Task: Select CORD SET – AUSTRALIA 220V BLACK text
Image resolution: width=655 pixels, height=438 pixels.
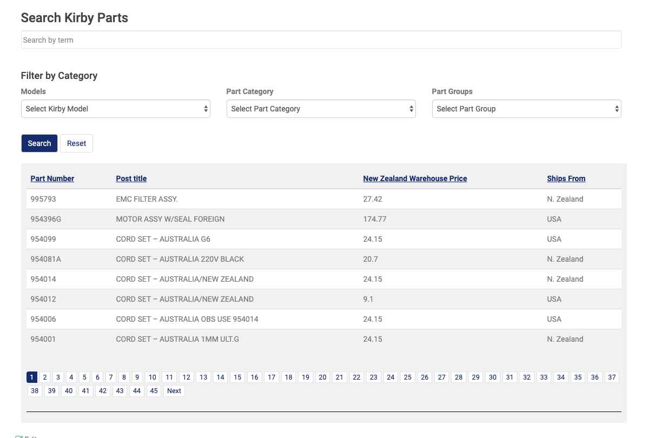Action: tap(180, 259)
